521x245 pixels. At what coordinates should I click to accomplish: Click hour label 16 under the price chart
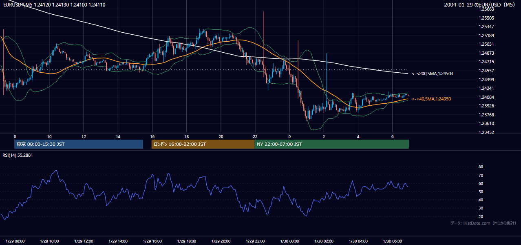click(x=152, y=136)
